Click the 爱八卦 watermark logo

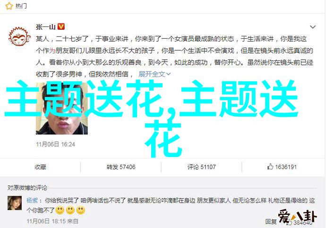(298, 217)
